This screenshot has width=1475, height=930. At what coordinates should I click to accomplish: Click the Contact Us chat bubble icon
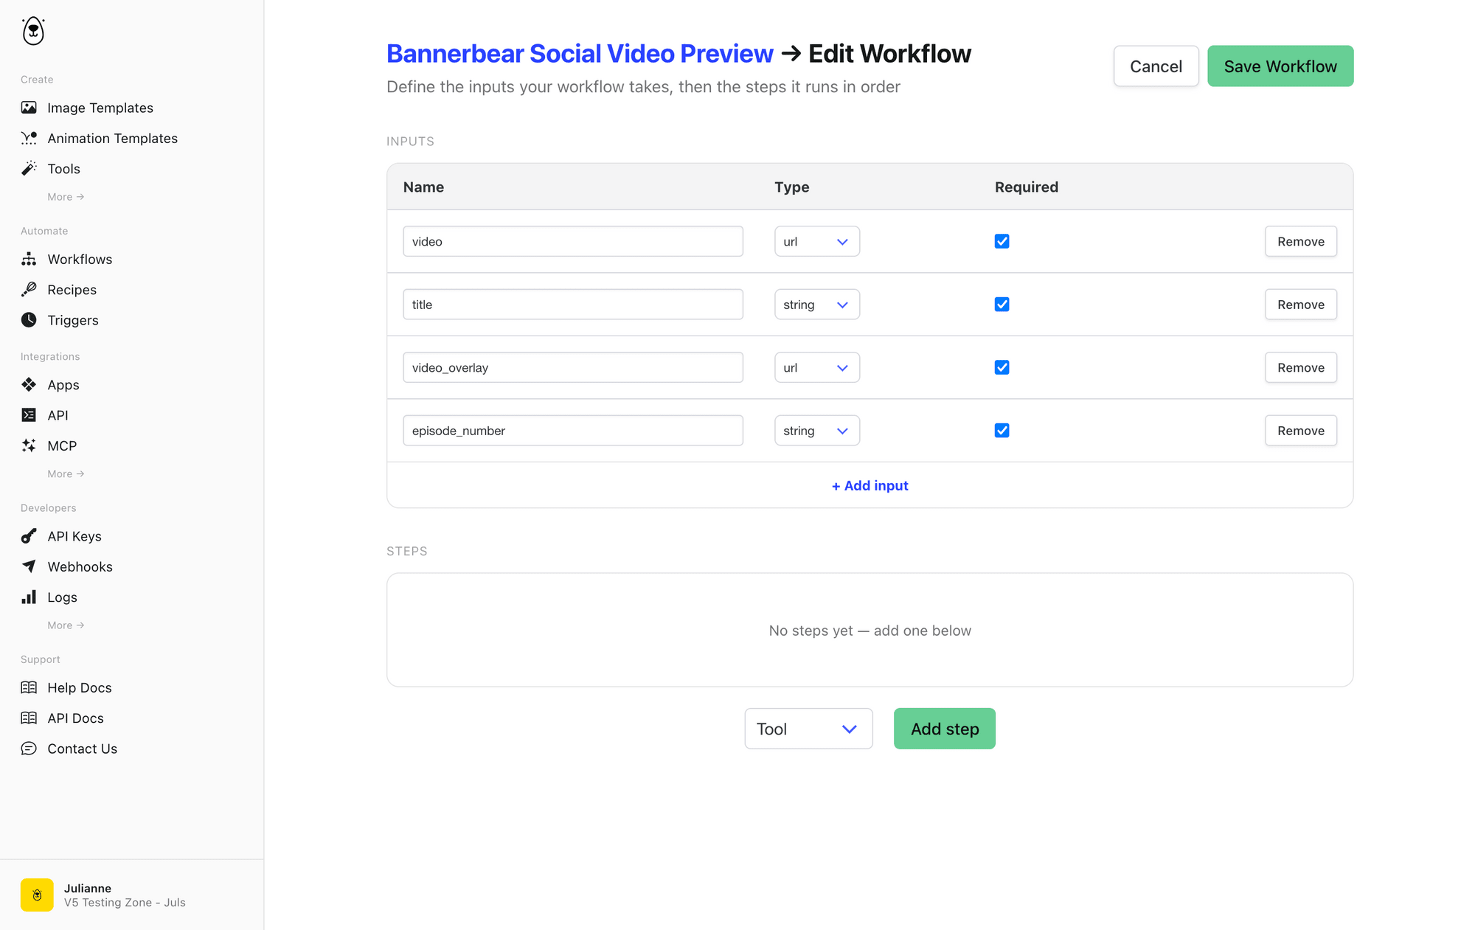pyautogui.click(x=29, y=748)
